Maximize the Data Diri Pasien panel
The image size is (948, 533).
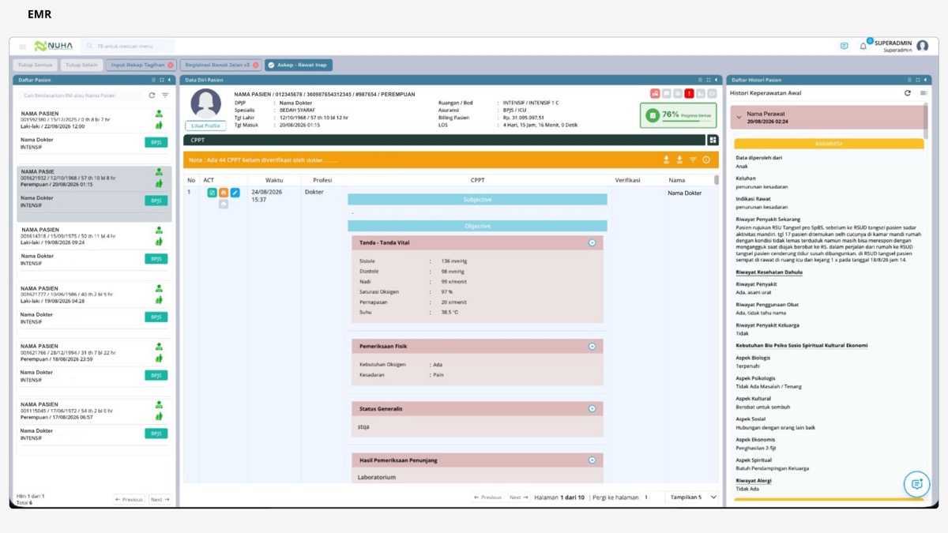[709, 80]
